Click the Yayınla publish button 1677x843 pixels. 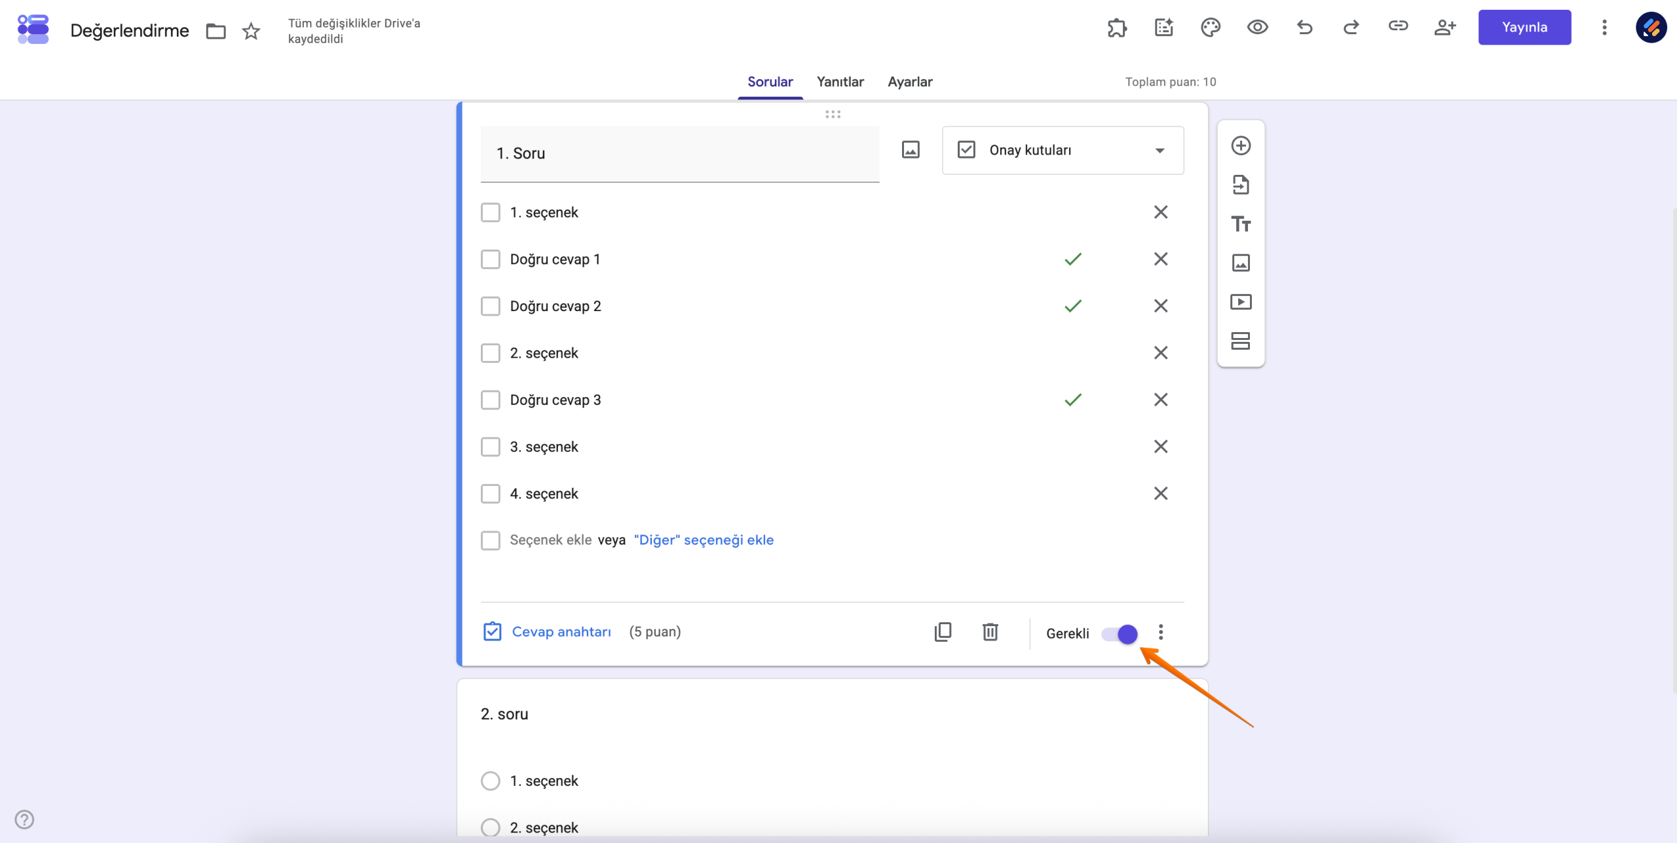tap(1524, 28)
